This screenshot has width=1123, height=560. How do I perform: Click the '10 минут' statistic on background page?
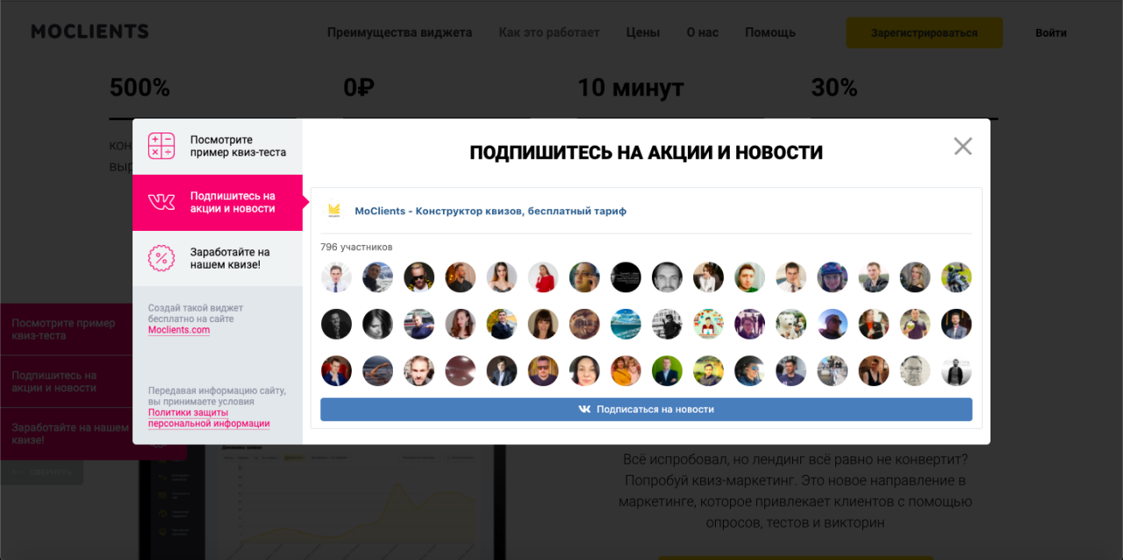click(x=630, y=88)
